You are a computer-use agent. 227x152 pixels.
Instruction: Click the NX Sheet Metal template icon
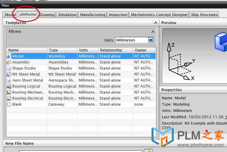coord(9,74)
